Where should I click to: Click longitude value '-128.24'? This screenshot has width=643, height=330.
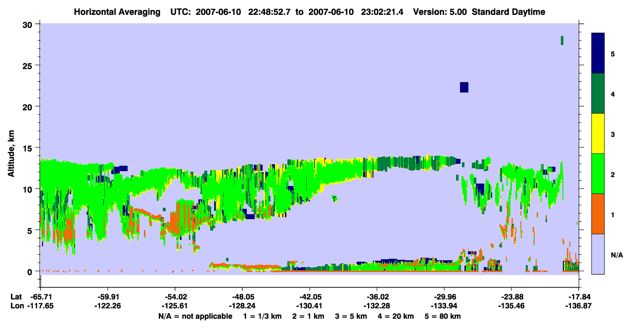(242, 306)
